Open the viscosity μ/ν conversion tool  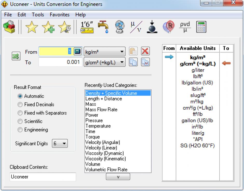pyautogui.click(x=136, y=27)
